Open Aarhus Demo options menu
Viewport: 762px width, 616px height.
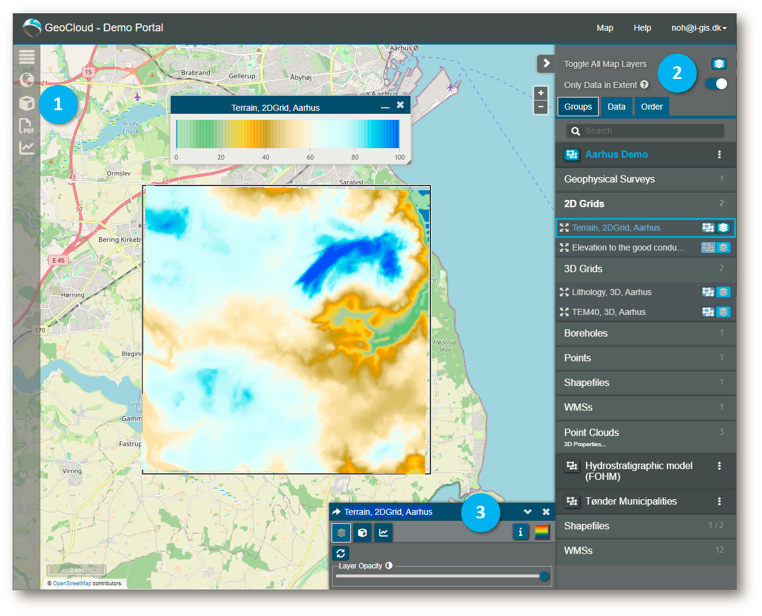coord(719,155)
